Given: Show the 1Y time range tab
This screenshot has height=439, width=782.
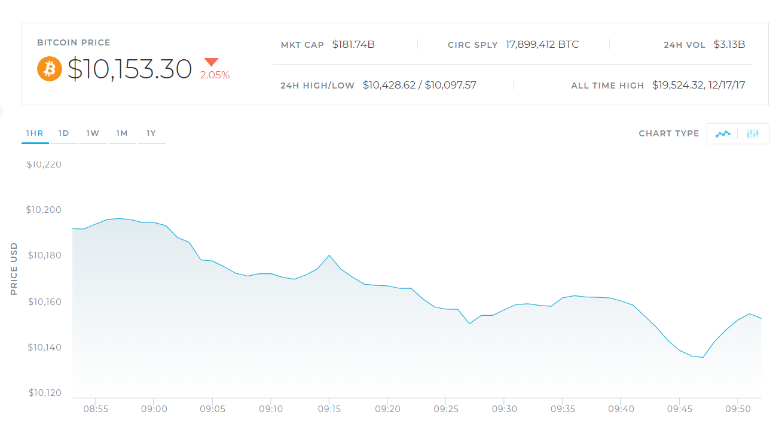Looking at the screenshot, I should [x=151, y=133].
